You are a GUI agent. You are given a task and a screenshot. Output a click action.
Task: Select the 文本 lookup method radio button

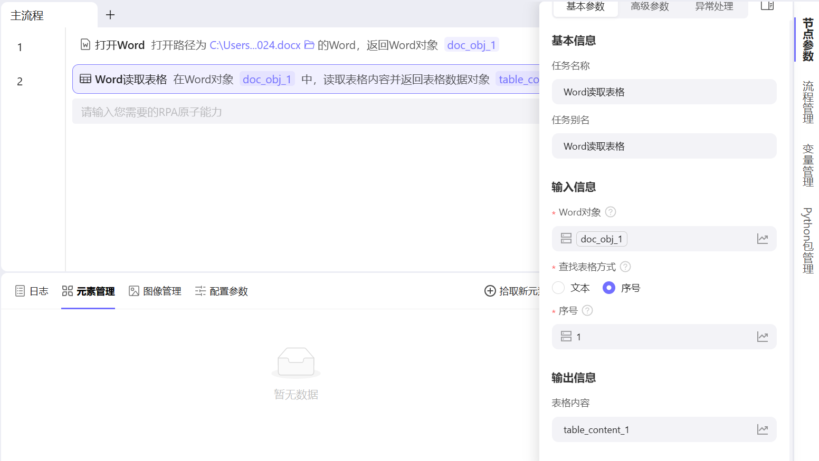coord(558,288)
